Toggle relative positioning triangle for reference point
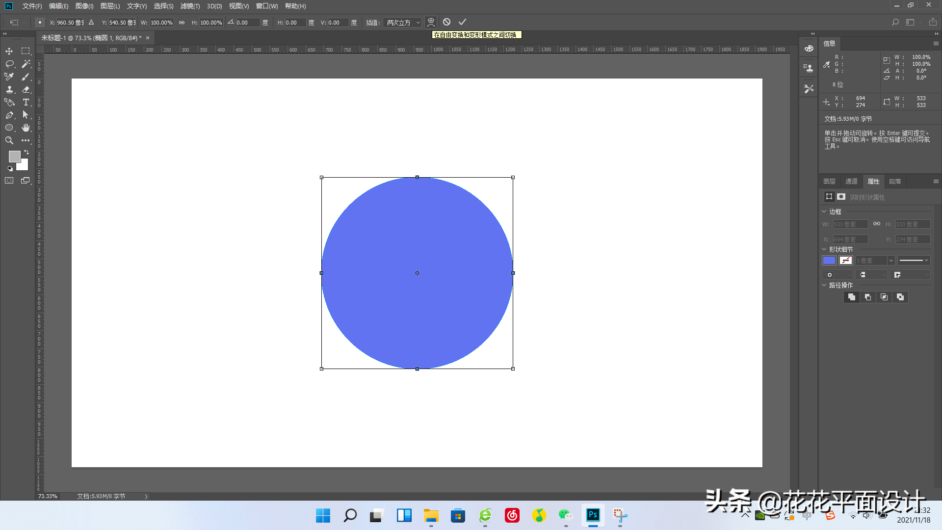This screenshot has width=942, height=530. (91, 22)
